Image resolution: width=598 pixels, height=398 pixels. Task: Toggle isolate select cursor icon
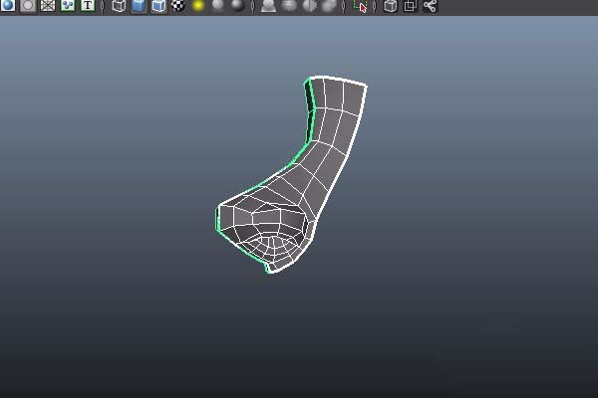[360, 5]
